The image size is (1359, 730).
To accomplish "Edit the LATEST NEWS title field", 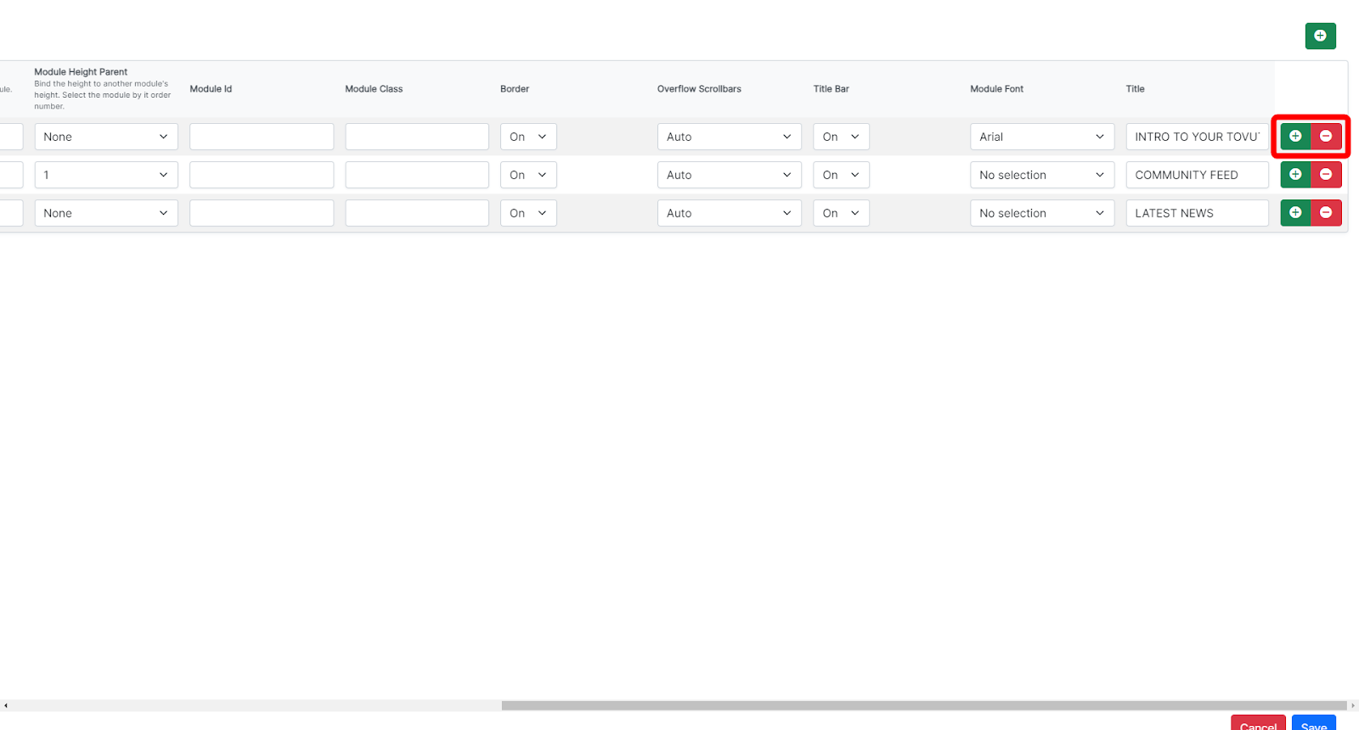I will 1198,213.
